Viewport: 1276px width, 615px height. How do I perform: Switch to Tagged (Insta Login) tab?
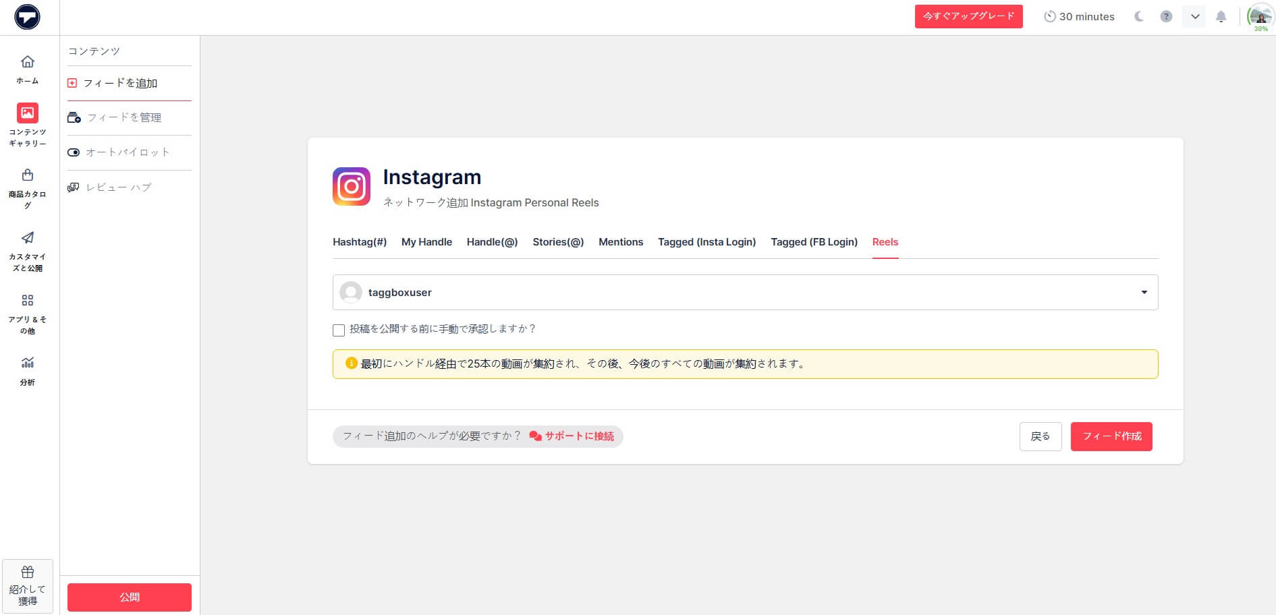point(707,242)
